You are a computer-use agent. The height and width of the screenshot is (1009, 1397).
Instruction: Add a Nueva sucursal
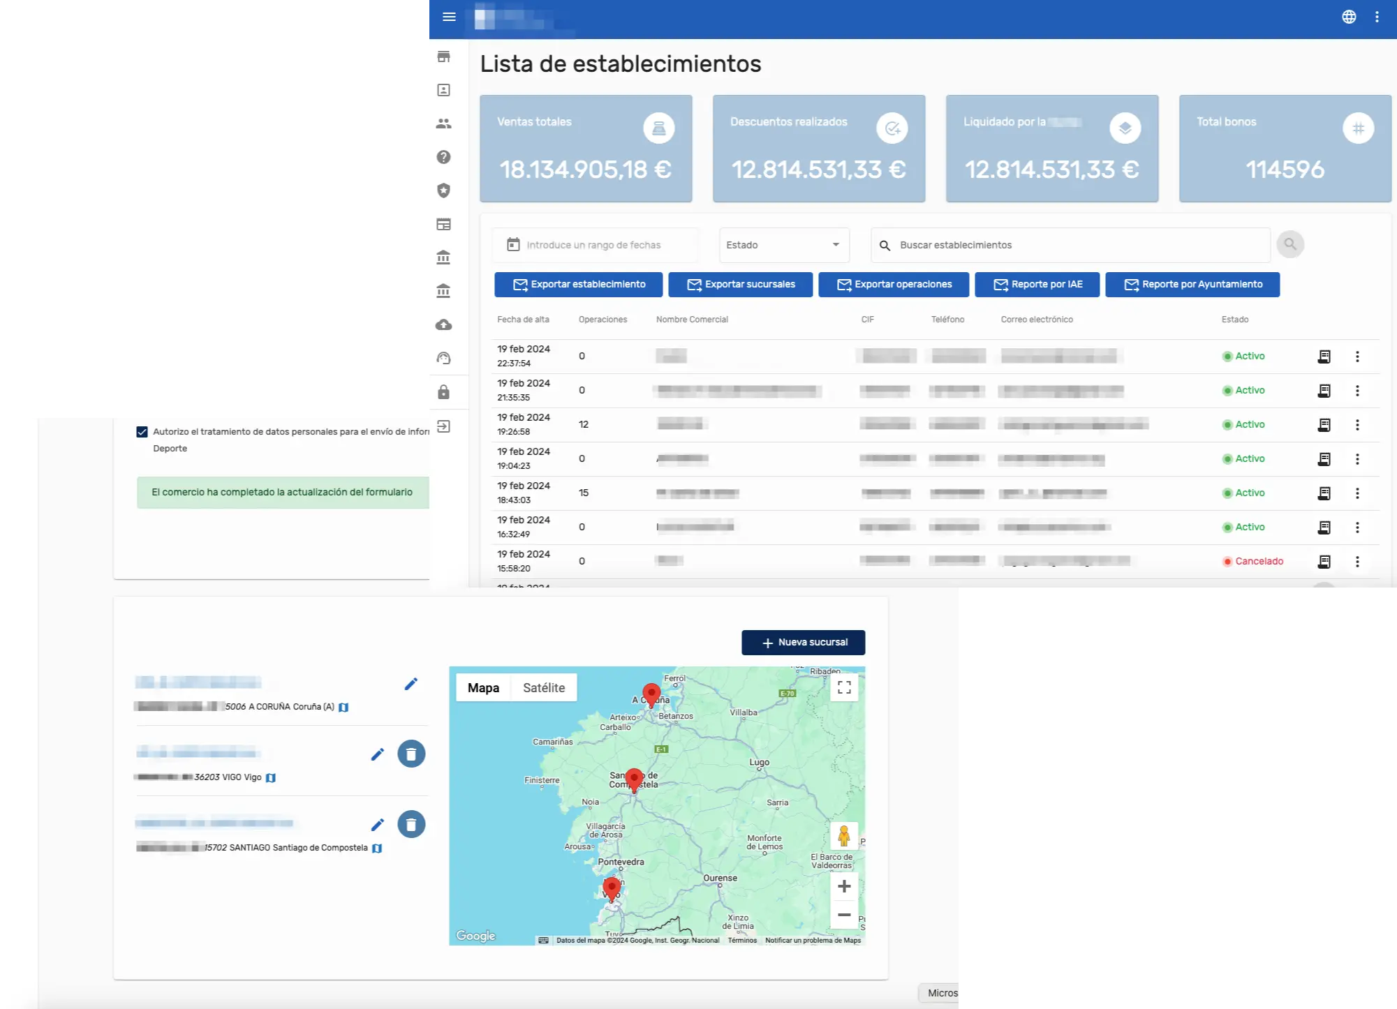[x=804, y=643]
